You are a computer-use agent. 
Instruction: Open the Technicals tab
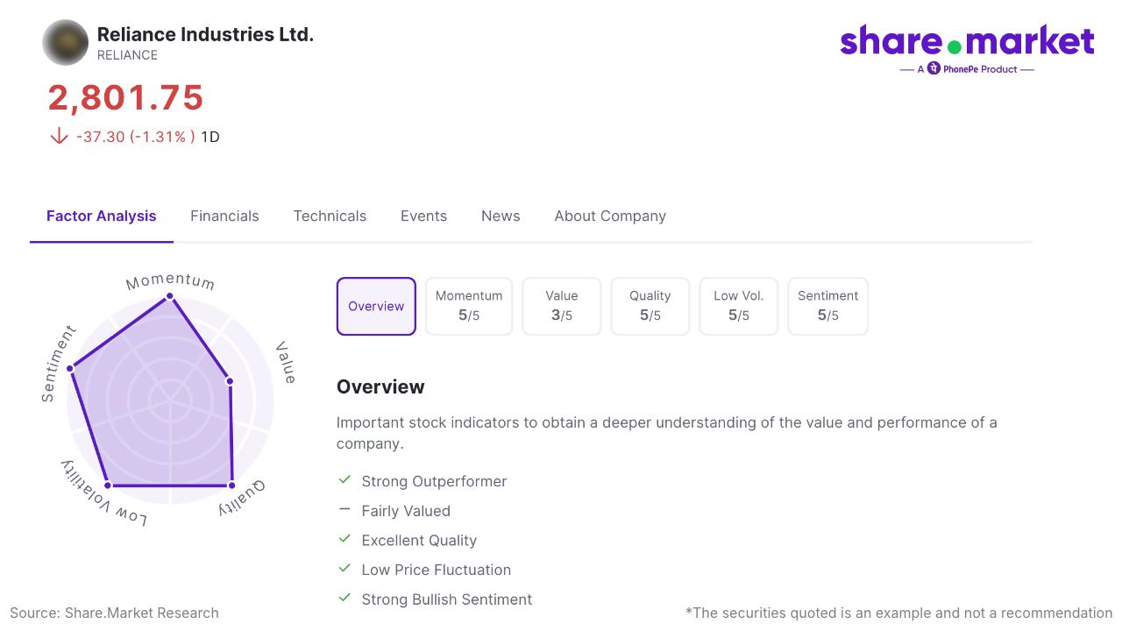[x=330, y=216]
